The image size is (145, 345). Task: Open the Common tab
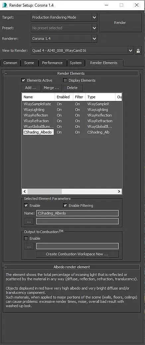10,63
